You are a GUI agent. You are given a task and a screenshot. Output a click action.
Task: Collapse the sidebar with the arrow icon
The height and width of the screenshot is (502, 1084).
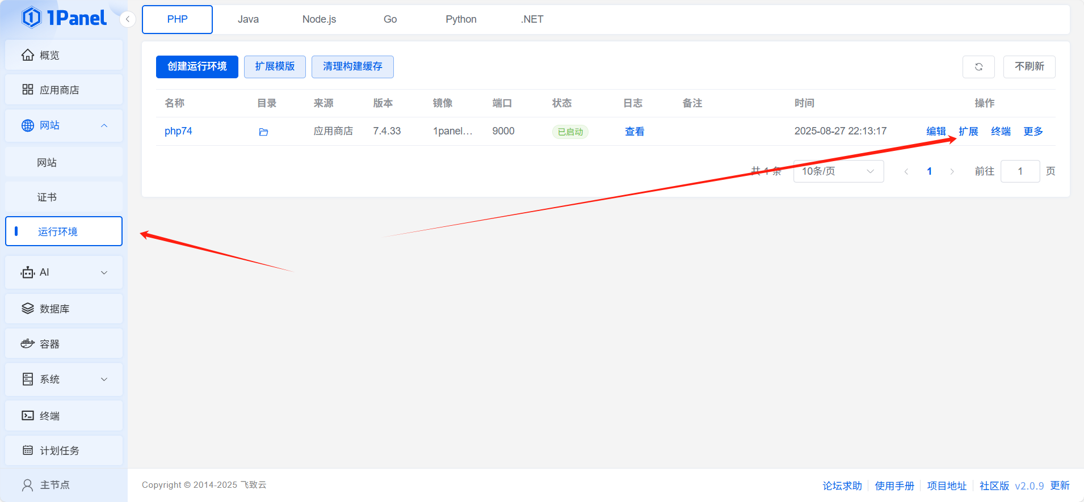128,19
